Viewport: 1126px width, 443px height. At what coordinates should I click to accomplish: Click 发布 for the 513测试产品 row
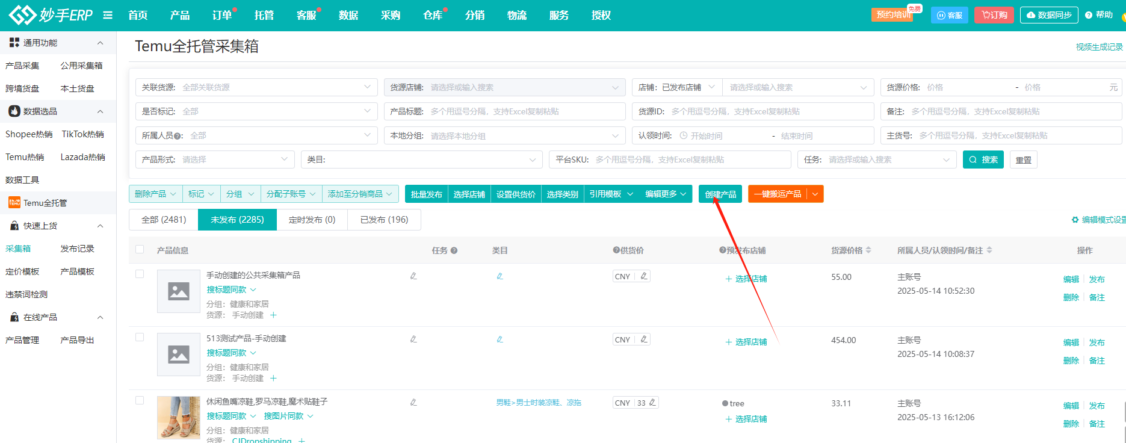click(1097, 342)
